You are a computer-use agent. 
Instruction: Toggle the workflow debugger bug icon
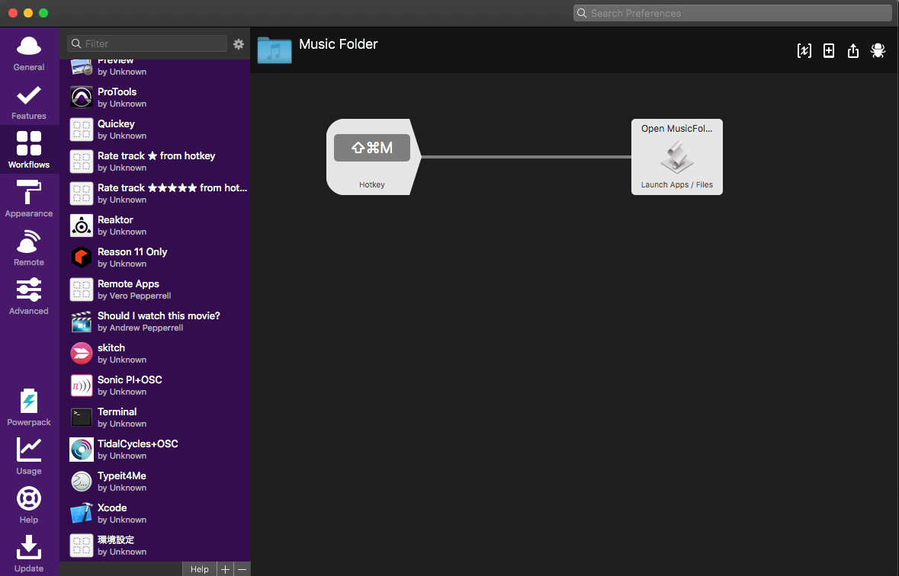point(878,50)
